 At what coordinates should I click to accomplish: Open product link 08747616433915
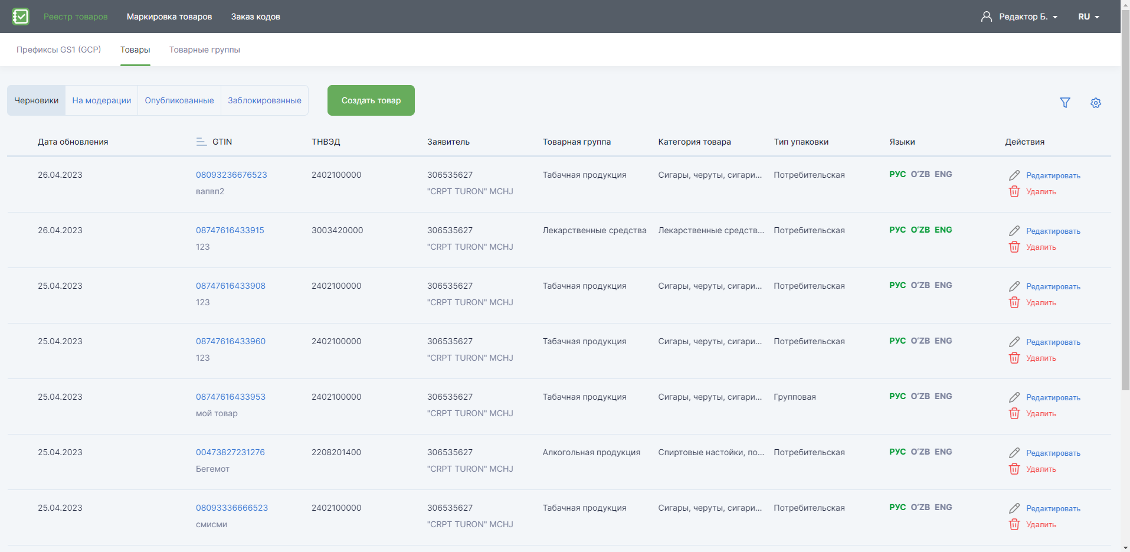230,230
